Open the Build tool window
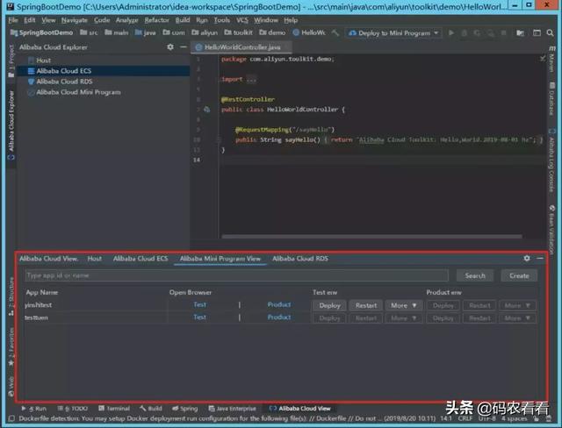This screenshot has width=562, height=428. click(x=151, y=409)
